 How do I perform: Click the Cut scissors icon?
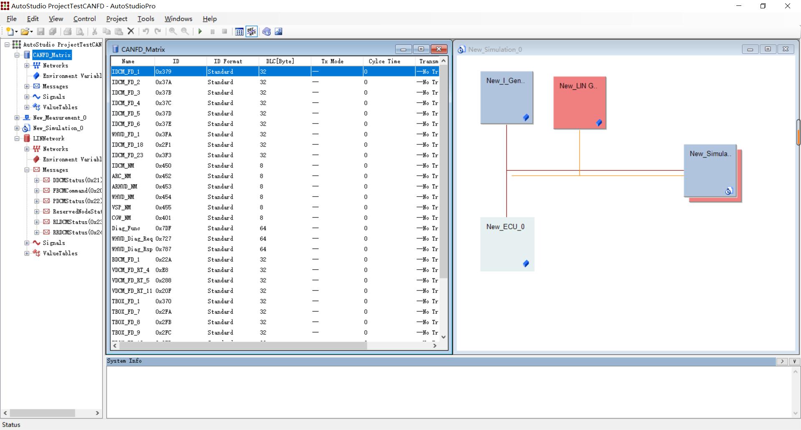tap(95, 31)
